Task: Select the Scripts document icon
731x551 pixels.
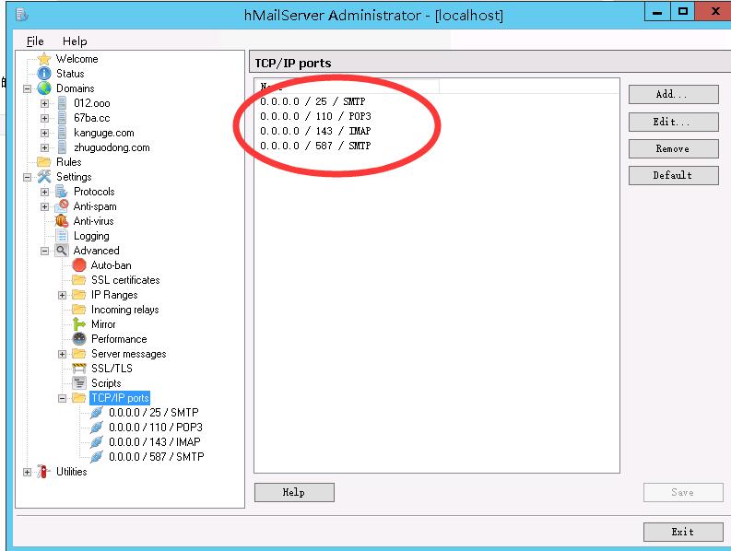Action: coord(79,383)
